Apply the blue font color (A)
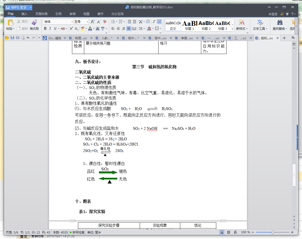 90,28
